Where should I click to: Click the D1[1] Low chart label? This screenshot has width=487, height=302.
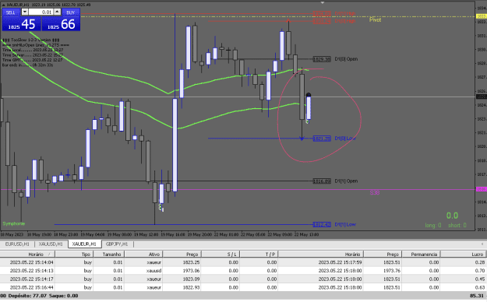(345, 224)
